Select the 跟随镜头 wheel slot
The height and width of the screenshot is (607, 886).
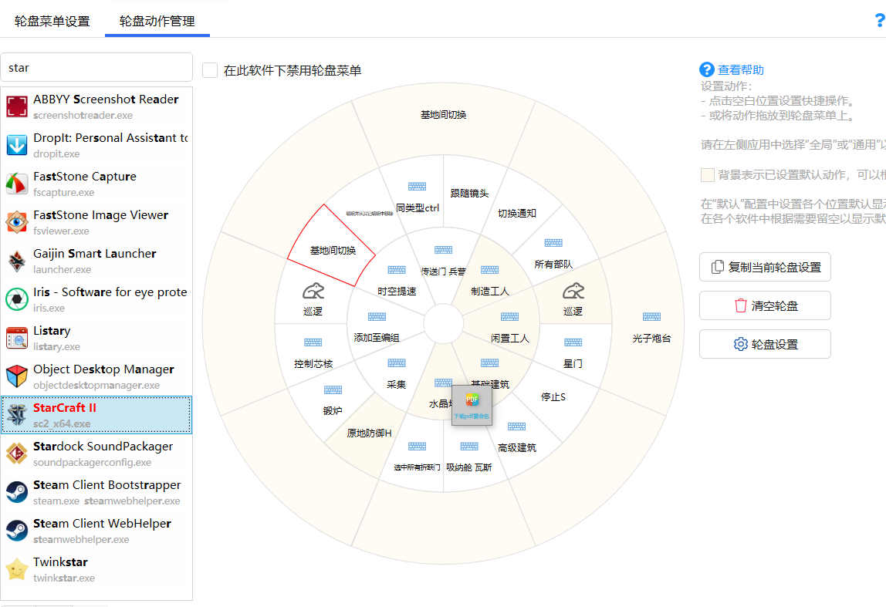469,194
